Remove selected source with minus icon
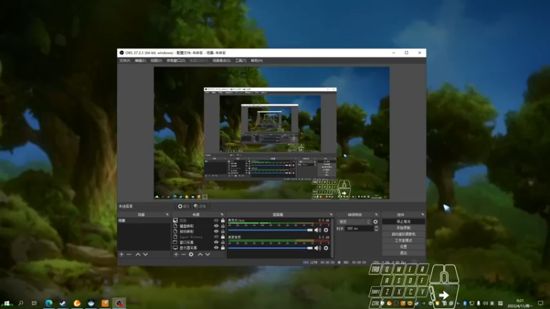 (x=184, y=254)
